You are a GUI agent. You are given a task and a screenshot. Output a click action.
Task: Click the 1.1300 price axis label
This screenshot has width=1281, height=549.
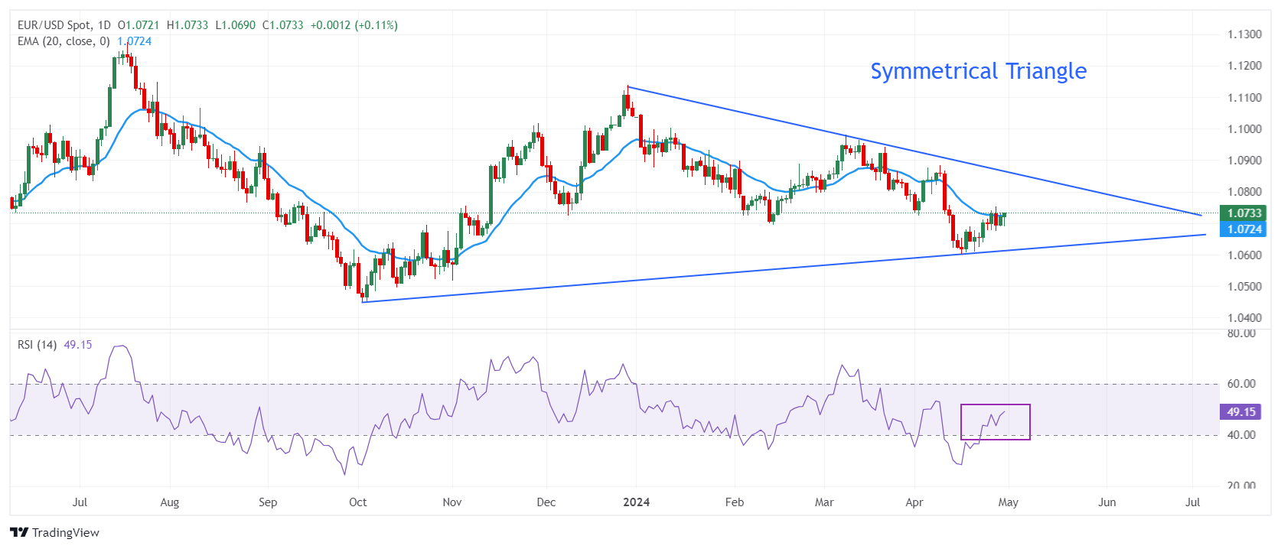click(x=1244, y=34)
